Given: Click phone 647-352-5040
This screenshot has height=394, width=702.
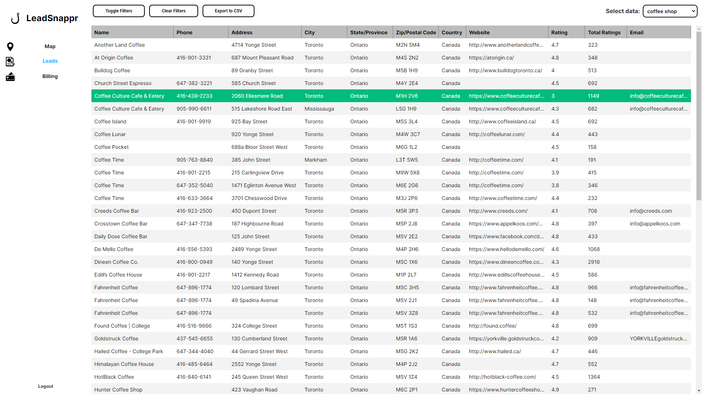Looking at the screenshot, I should click(195, 185).
